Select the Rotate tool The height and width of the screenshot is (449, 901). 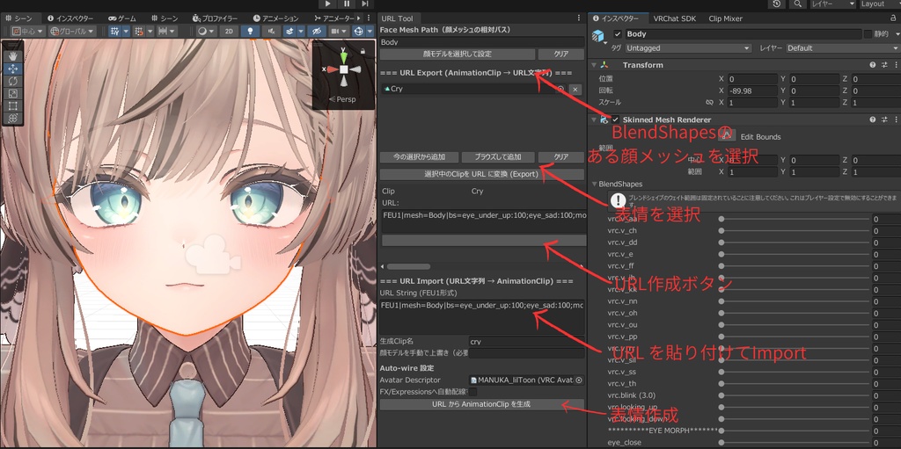[12, 81]
